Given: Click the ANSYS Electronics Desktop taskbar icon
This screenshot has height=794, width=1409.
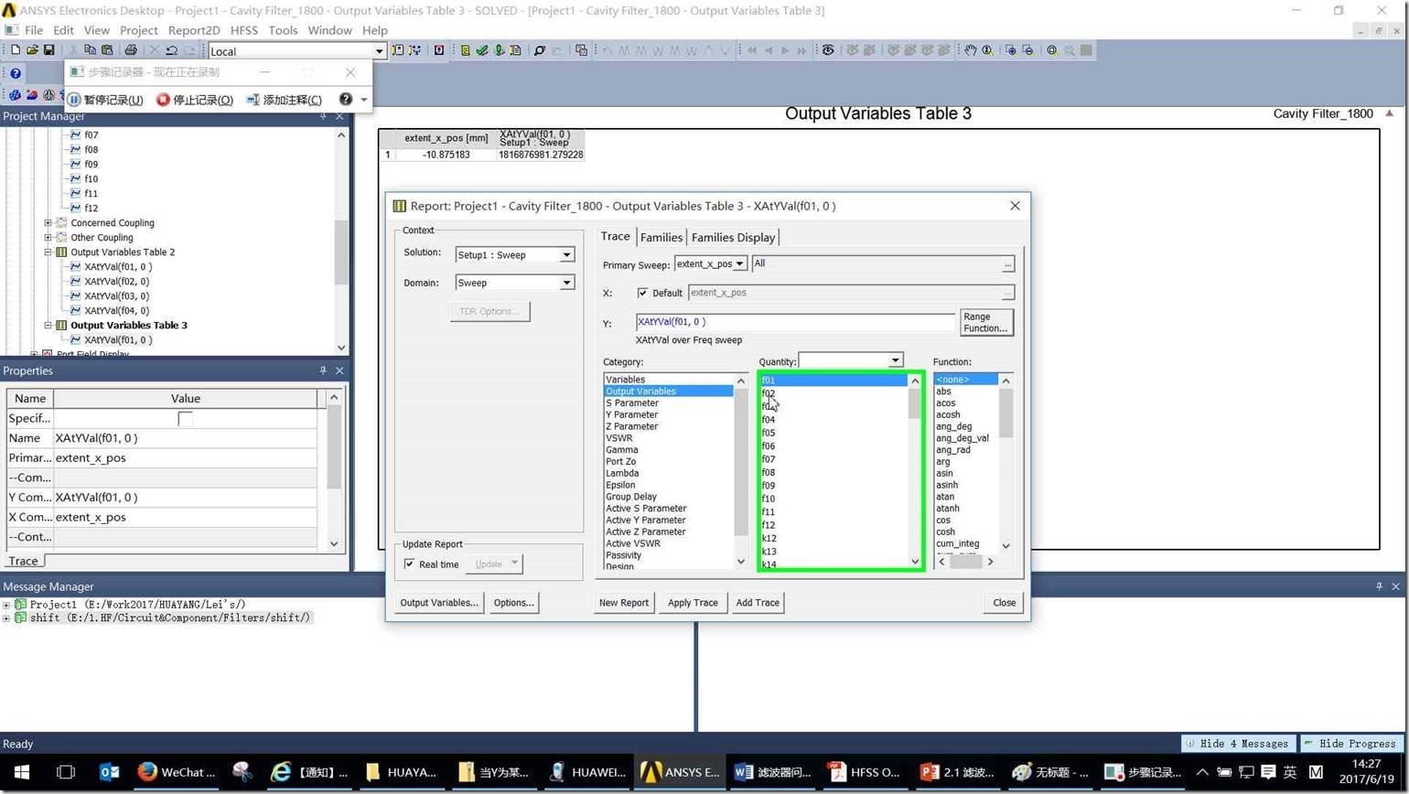Looking at the screenshot, I should [x=680, y=772].
